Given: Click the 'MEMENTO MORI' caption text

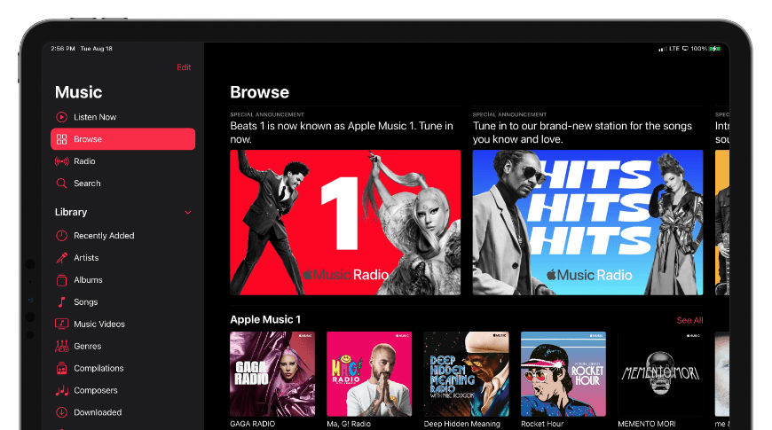Looking at the screenshot, I should click(647, 424).
